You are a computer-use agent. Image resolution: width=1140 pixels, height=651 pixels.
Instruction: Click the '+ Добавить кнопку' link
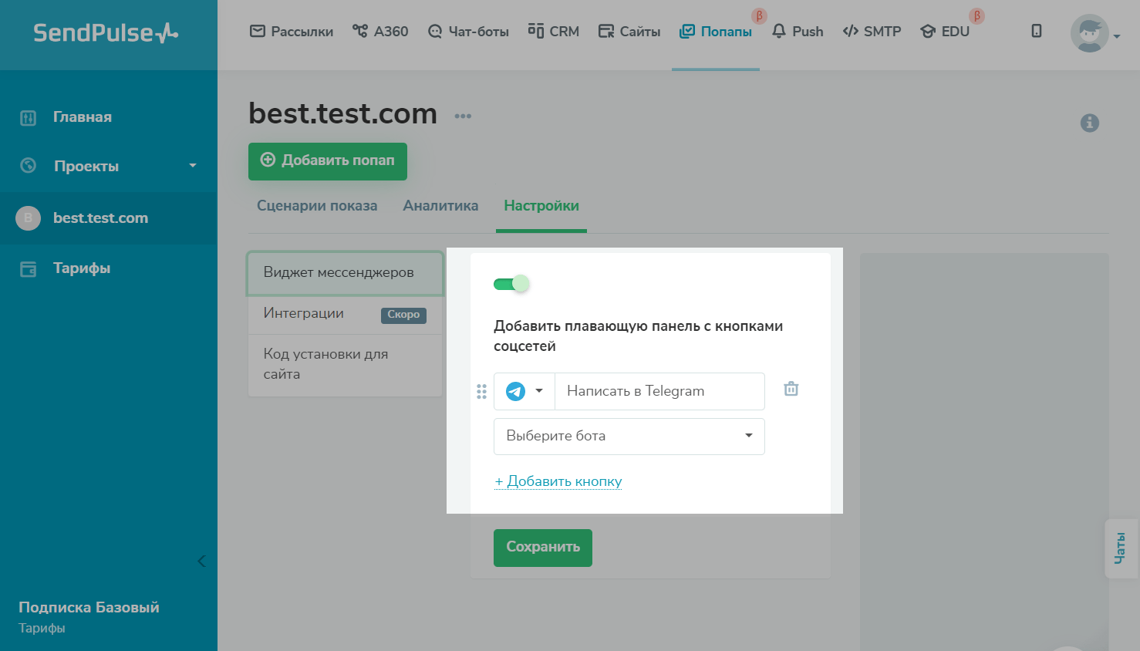click(558, 481)
